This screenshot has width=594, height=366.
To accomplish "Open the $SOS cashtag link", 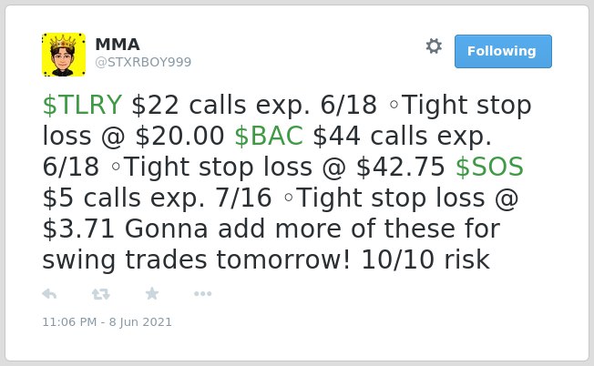I will [x=489, y=167].
